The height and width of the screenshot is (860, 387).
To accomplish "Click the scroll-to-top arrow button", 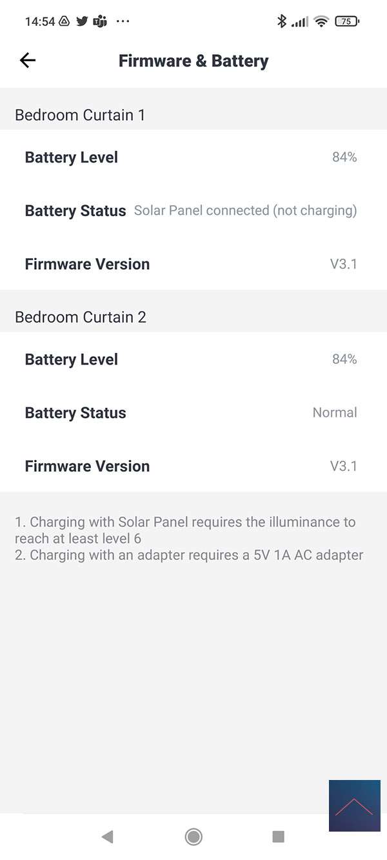I will 354,806.
